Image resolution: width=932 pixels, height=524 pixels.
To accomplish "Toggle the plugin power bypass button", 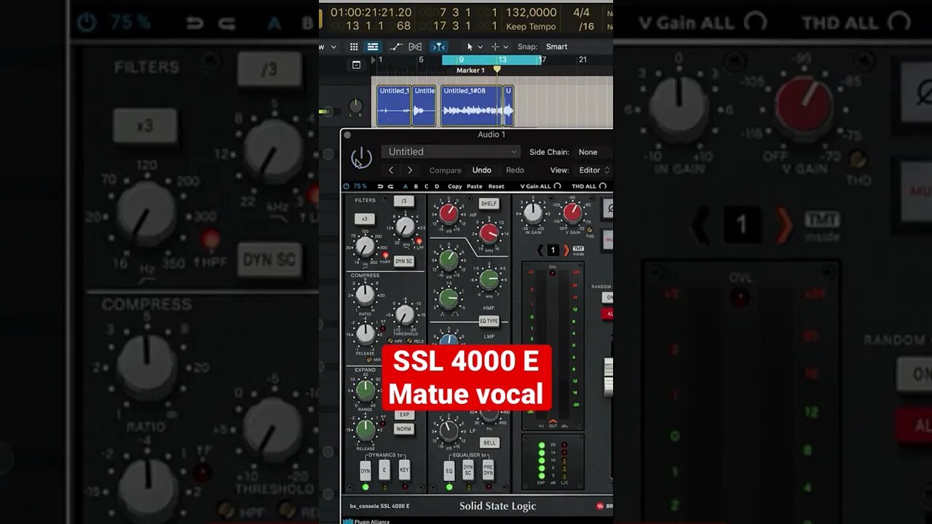I will [361, 157].
